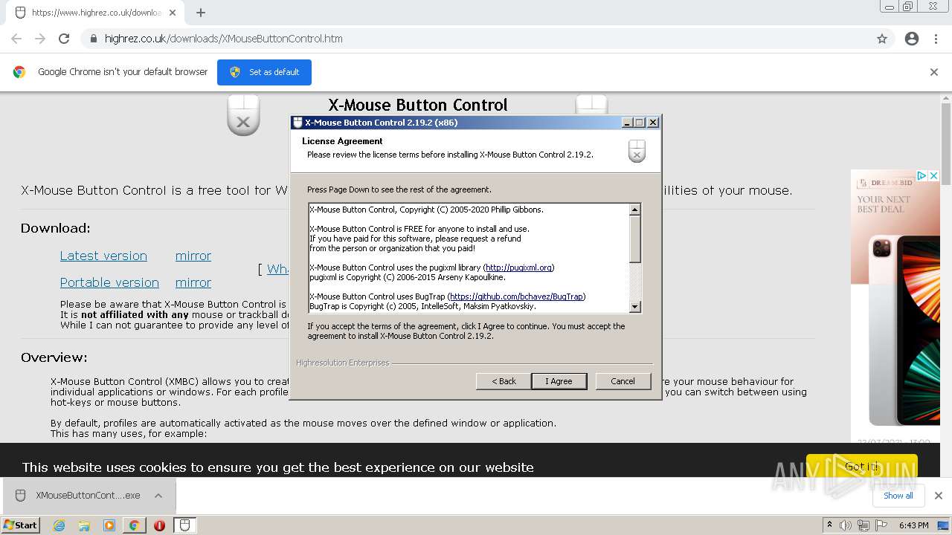Screen dimensions: 952x535
Task: Cancel the X-Mouse installer
Action: (623, 381)
